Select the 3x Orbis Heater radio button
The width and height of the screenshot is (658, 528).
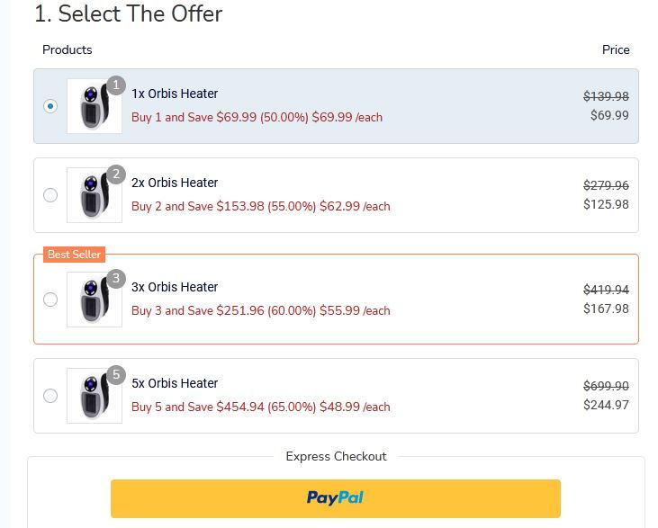[x=50, y=300]
